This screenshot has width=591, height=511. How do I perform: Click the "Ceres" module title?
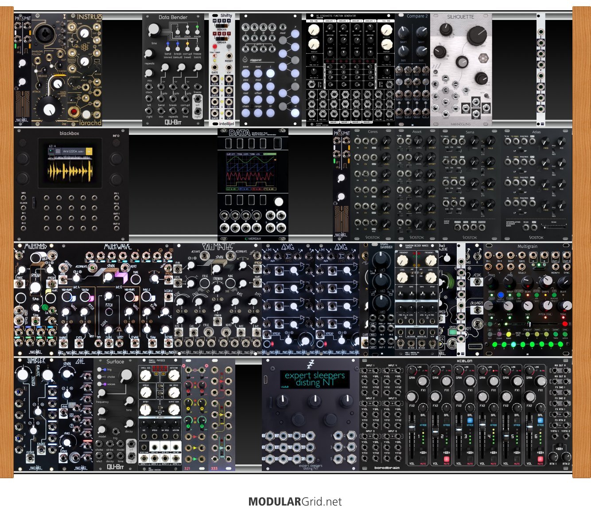pyautogui.click(x=373, y=132)
